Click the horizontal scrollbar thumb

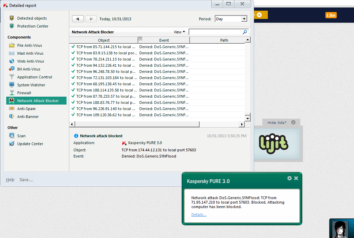[137, 124]
